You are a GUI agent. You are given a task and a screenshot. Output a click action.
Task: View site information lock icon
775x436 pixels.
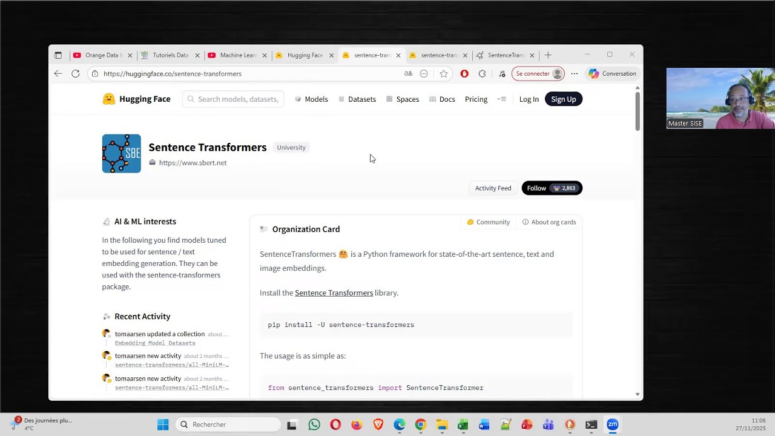click(x=95, y=74)
